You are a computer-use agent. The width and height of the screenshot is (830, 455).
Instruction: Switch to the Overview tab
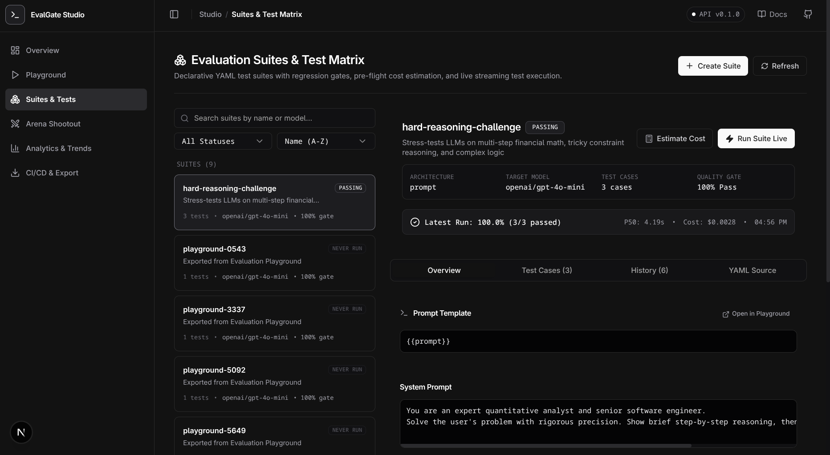point(444,270)
